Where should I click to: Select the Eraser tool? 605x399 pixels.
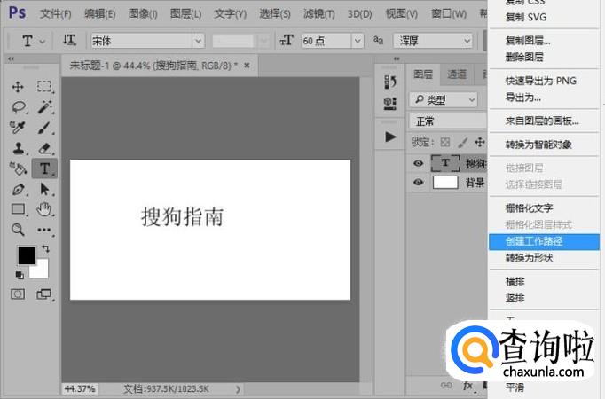[x=44, y=148]
